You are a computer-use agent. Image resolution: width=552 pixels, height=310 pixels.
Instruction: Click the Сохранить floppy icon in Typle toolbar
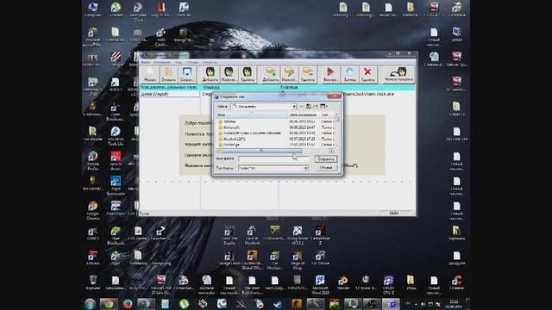pyautogui.click(x=186, y=74)
